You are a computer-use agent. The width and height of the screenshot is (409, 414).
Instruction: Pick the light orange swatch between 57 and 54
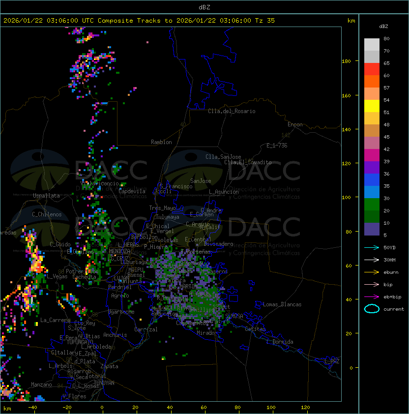pos(372,94)
